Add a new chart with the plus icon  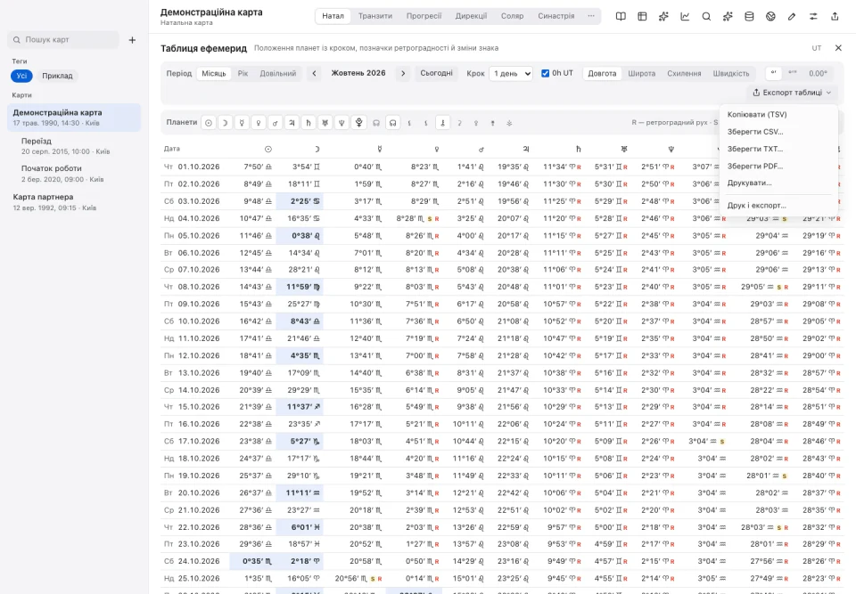coord(132,40)
